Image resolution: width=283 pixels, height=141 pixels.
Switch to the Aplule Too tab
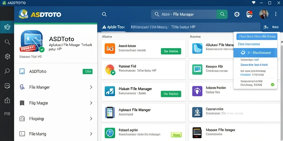coord(113,27)
